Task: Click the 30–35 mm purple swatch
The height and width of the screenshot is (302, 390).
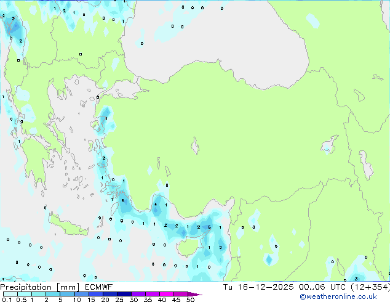Action: coord(138,294)
